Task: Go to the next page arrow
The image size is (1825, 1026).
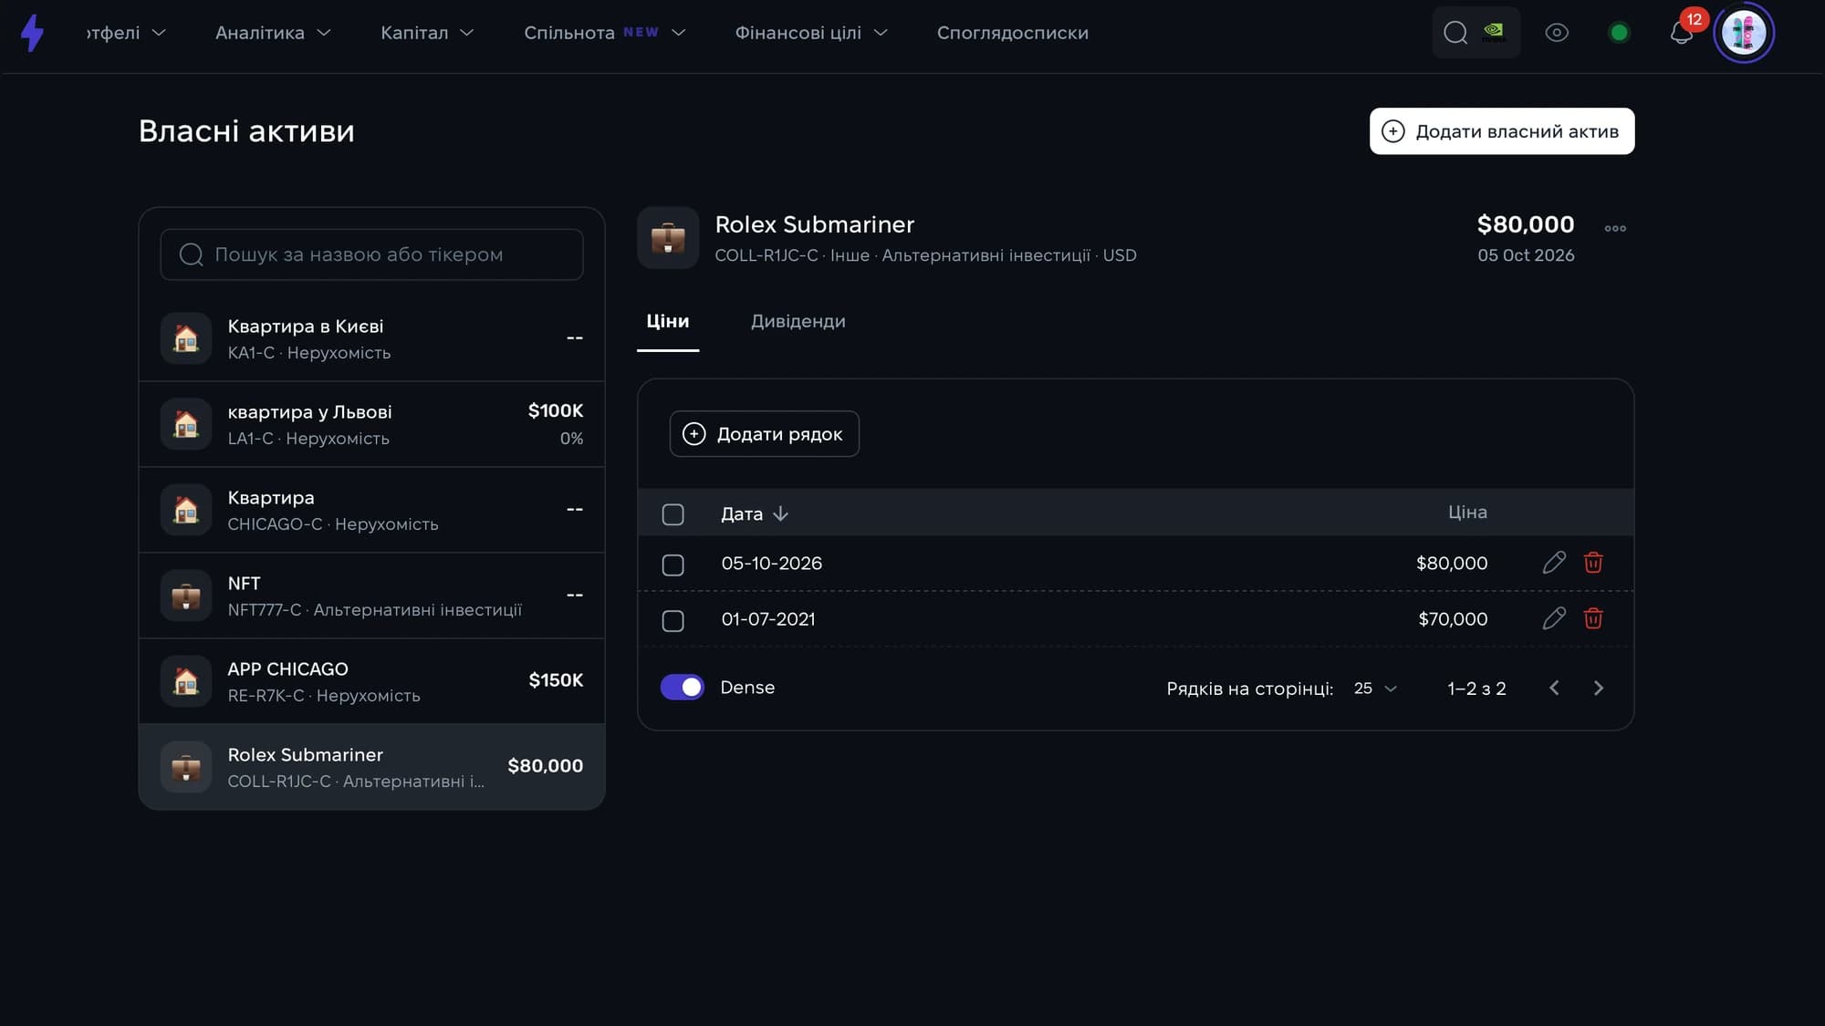Action: click(1598, 688)
